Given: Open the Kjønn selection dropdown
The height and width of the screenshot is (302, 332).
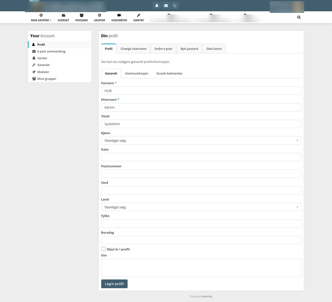Looking at the screenshot, I should point(201,141).
